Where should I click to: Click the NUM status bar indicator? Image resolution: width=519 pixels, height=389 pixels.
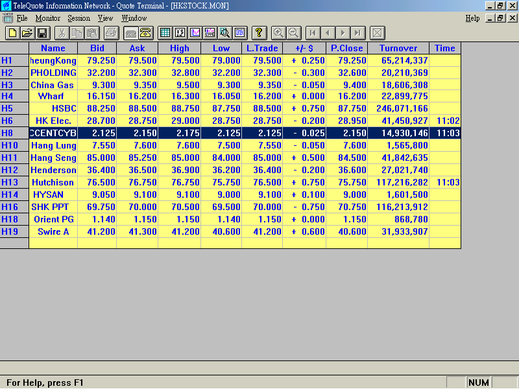(479, 383)
